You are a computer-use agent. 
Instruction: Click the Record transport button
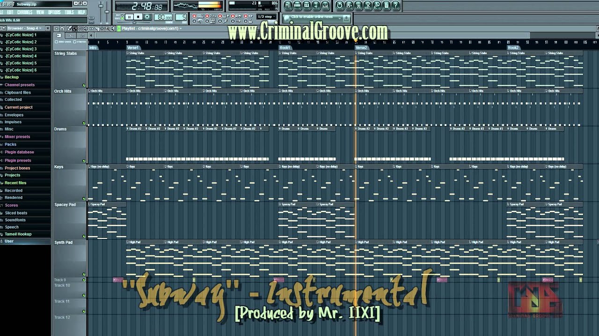click(x=147, y=17)
